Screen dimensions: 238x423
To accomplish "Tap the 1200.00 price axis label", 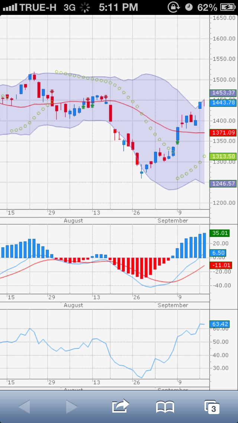I will tap(223, 203).
